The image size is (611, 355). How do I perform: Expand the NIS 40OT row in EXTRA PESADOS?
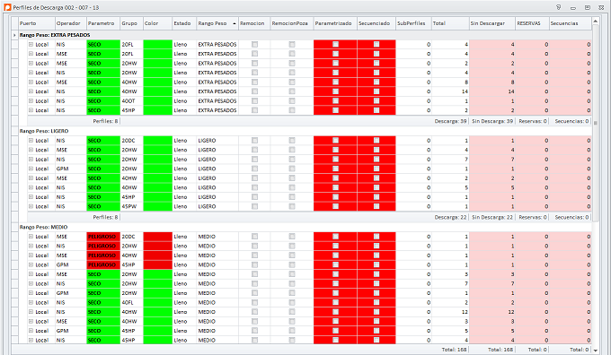coord(31,100)
